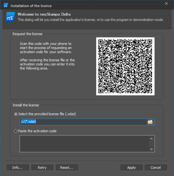Viewport: 174px width, 176px height.
Task: Open the folder browse icon for license file
Action: pos(150,122)
